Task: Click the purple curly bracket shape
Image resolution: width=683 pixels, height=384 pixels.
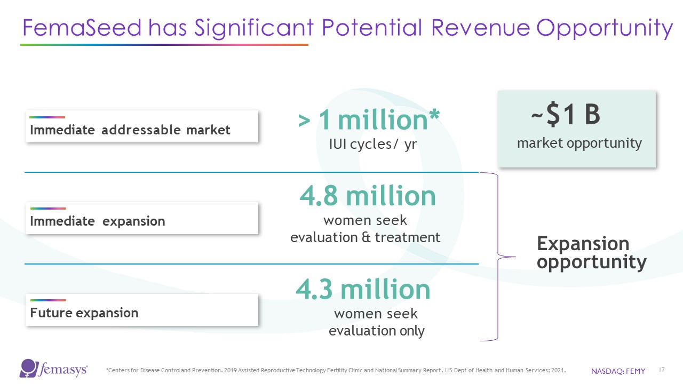Action: click(x=498, y=257)
